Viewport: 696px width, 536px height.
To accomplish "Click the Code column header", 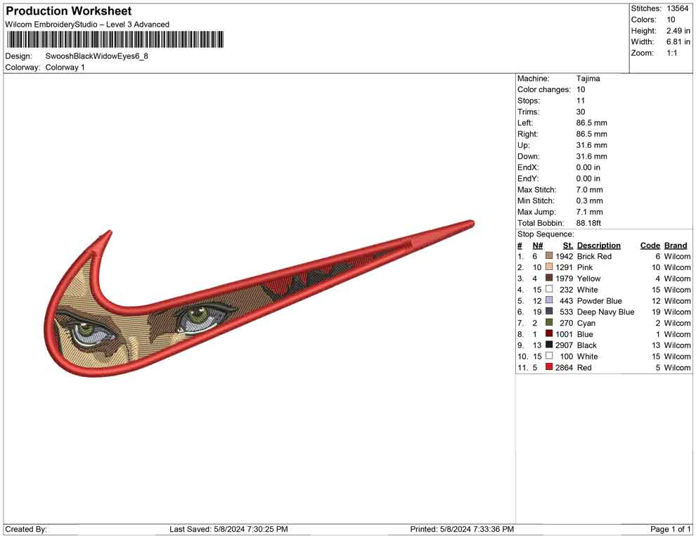I will [650, 245].
